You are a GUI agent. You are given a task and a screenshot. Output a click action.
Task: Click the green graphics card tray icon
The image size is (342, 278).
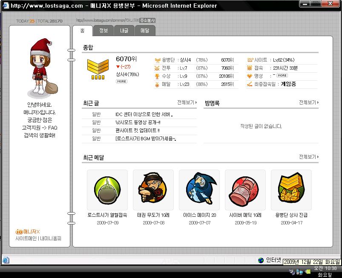click(x=308, y=272)
